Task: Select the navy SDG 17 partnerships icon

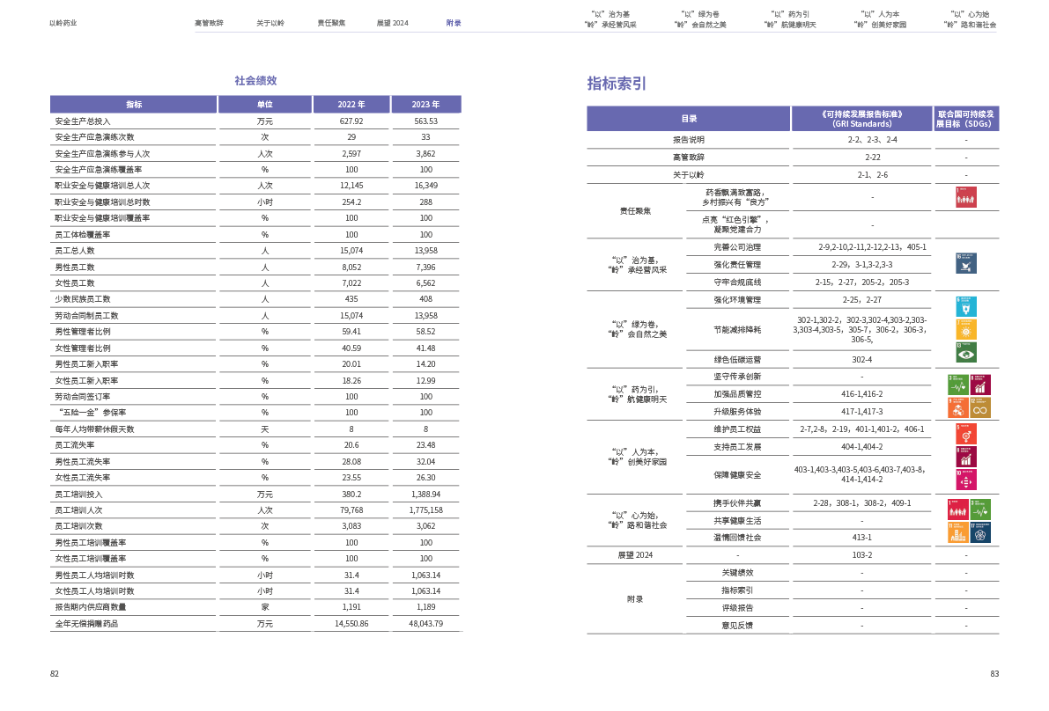Action: point(979,532)
